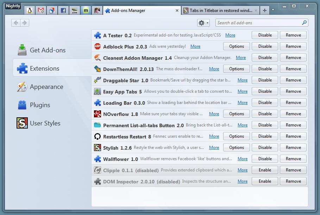Click the Stylish extension icon
320x215 pixels.
[98, 147]
